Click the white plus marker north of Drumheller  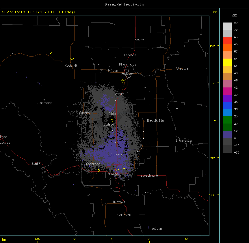pos(177,108)
